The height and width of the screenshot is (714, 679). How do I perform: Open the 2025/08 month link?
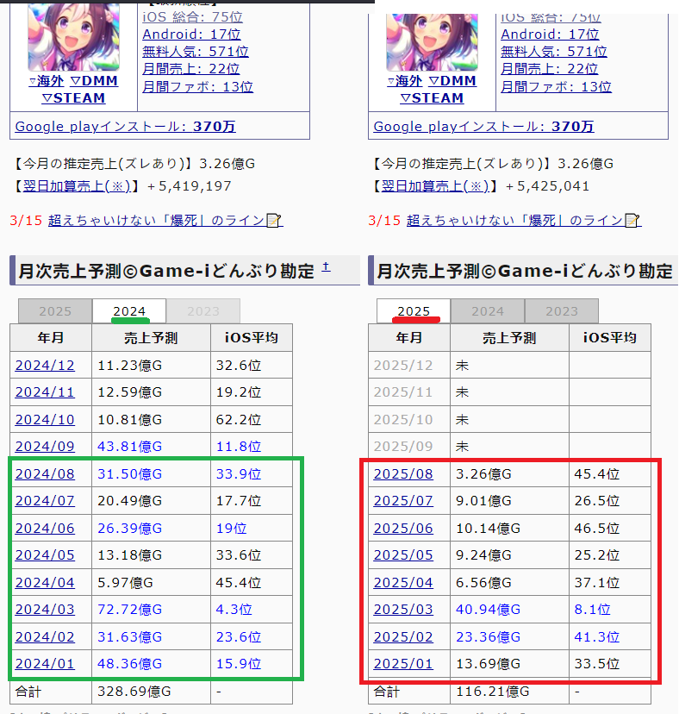(x=403, y=474)
